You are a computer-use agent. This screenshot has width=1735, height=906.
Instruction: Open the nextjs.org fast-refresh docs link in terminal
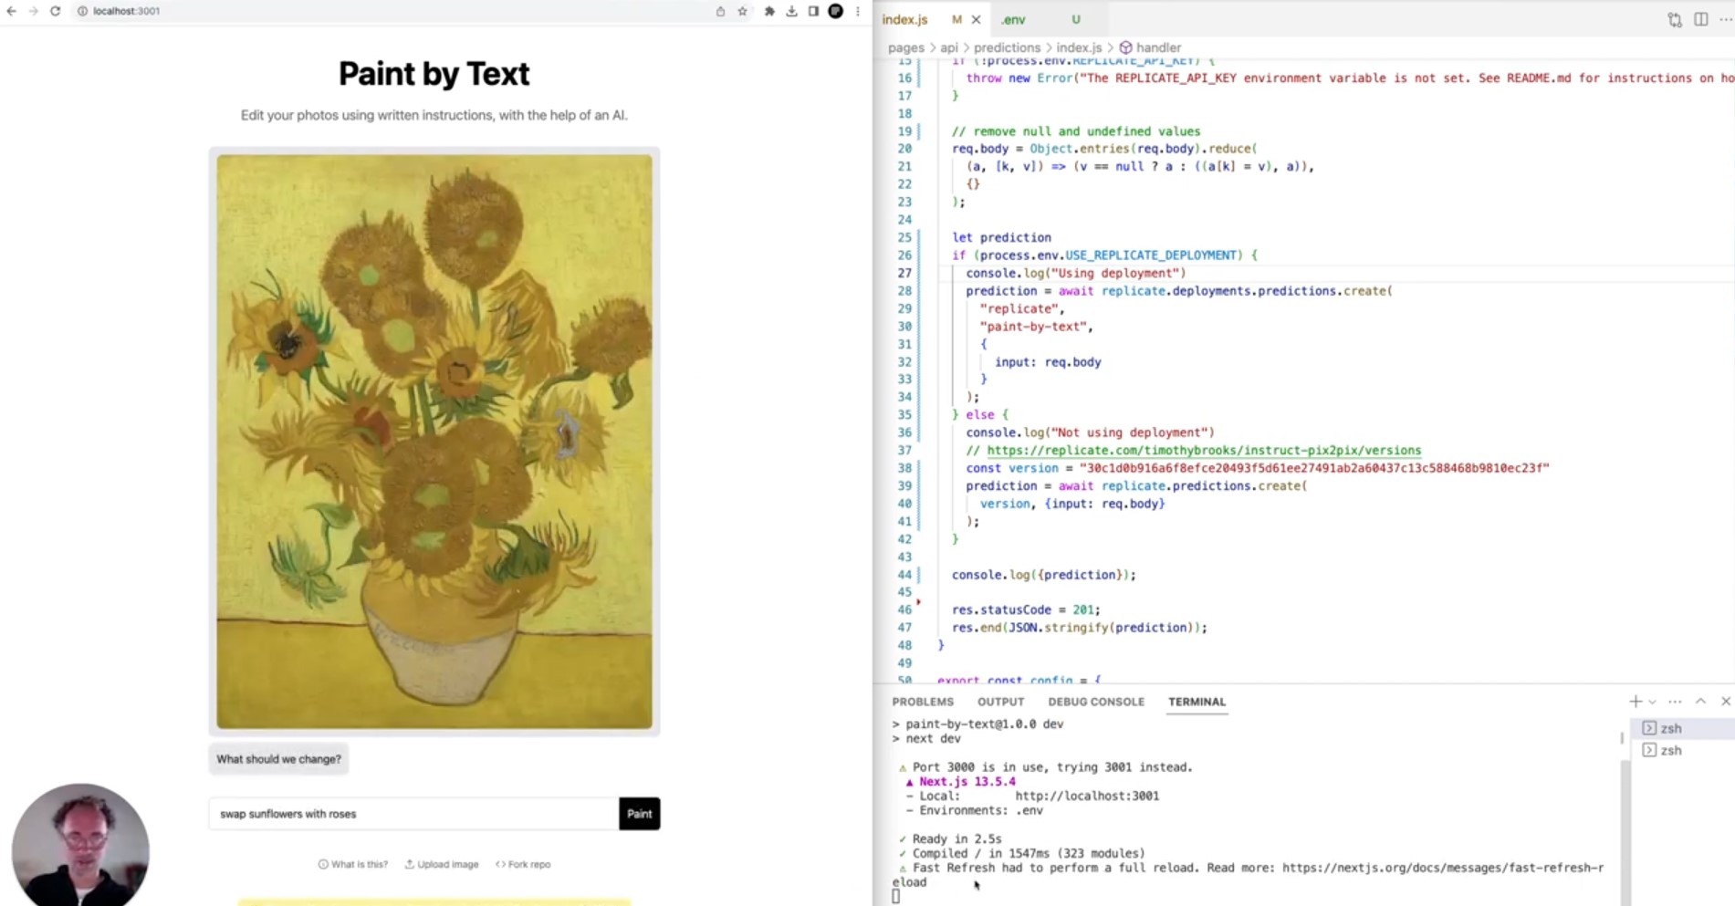point(1443,868)
